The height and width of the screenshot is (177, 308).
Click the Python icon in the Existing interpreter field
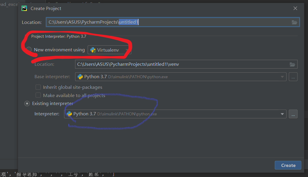coord(69,114)
